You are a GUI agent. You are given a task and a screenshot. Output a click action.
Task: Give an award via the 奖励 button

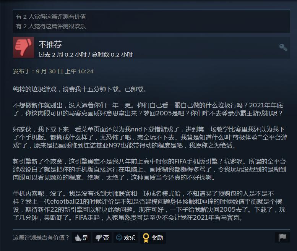tap(153, 238)
